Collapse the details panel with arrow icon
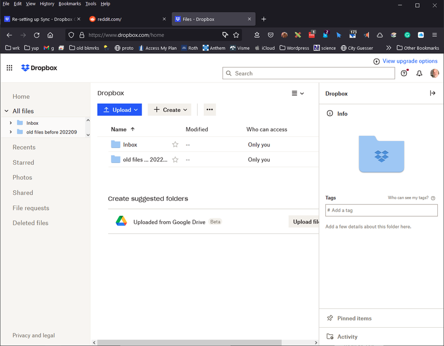 (433, 93)
